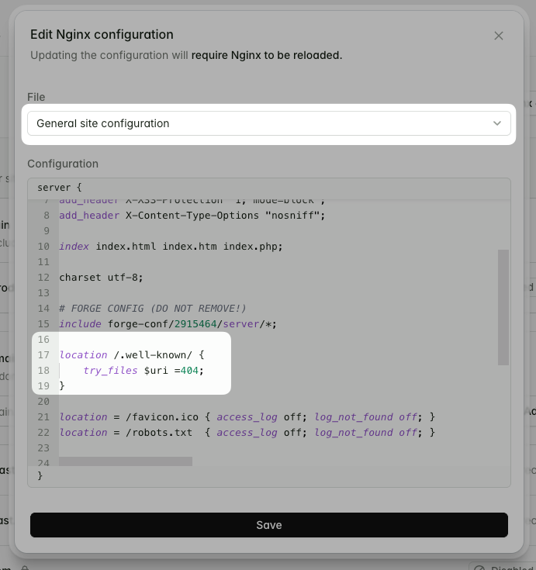Click line number 16 in gutter
The height and width of the screenshot is (570, 536).
click(43, 340)
